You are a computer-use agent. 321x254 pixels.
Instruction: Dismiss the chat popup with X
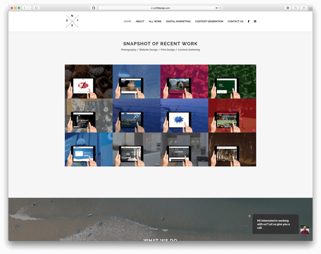249,216
